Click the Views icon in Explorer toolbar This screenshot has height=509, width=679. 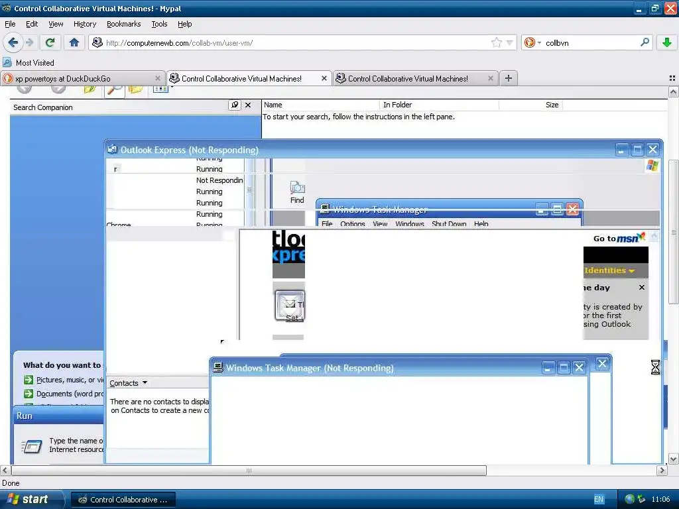pyautogui.click(x=161, y=89)
